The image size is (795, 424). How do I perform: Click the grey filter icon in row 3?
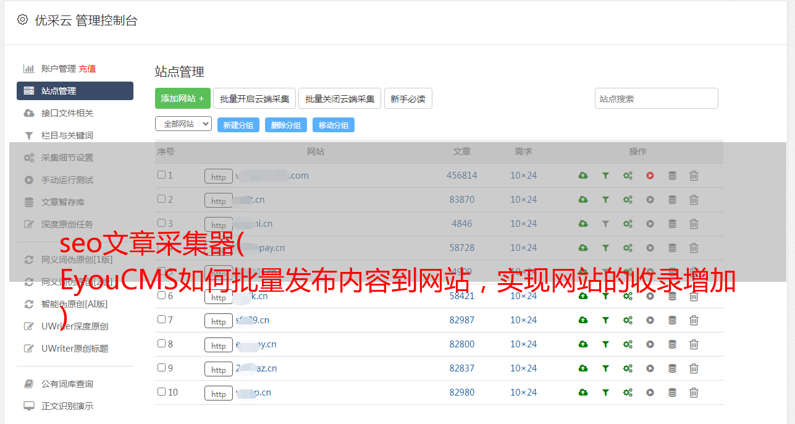(x=605, y=224)
